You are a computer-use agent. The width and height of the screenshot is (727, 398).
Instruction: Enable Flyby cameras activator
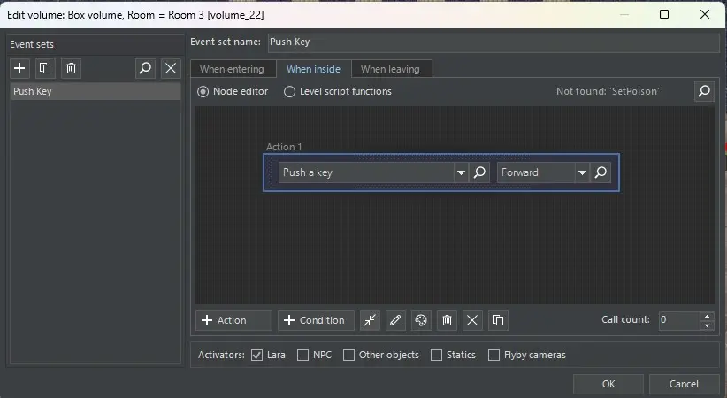pos(494,355)
